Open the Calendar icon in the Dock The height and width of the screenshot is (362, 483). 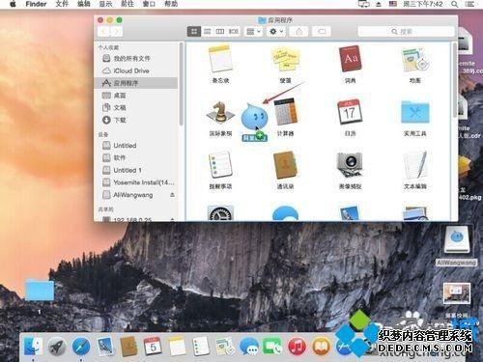(x=153, y=347)
